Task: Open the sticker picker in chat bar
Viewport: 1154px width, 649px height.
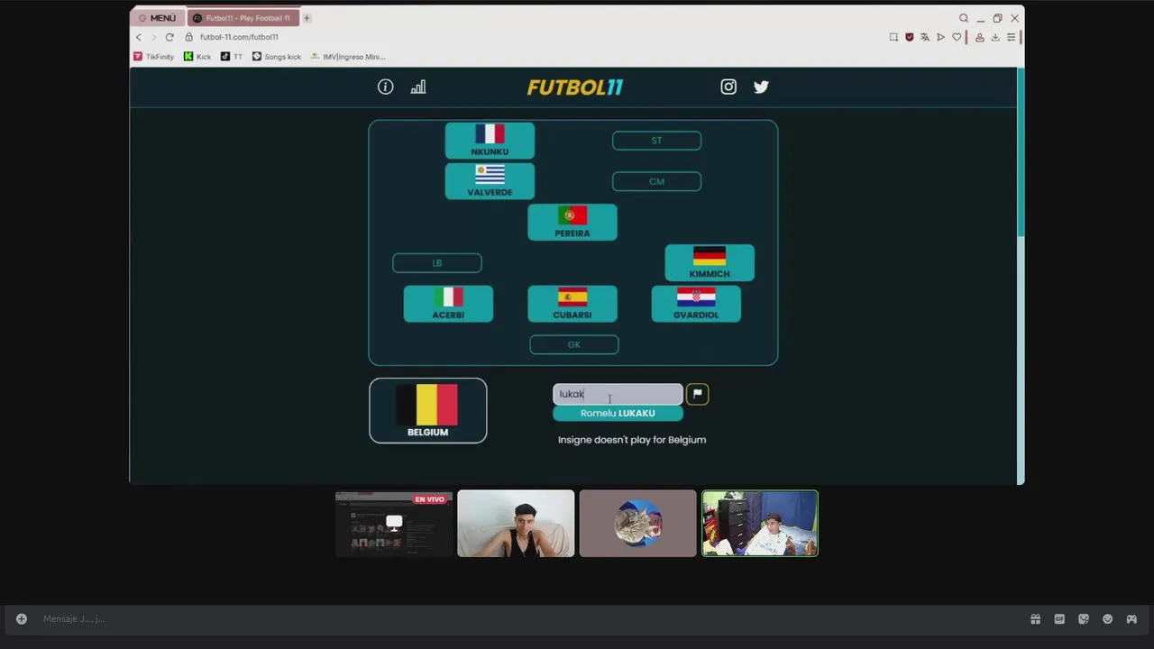Action: coord(1084,618)
